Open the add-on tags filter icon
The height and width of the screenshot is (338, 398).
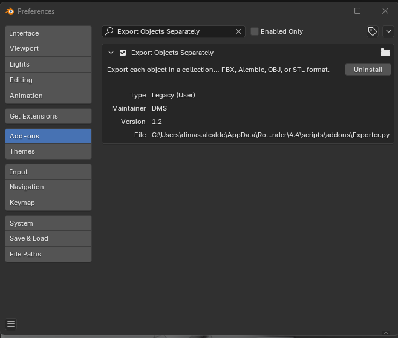click(373, 31)
